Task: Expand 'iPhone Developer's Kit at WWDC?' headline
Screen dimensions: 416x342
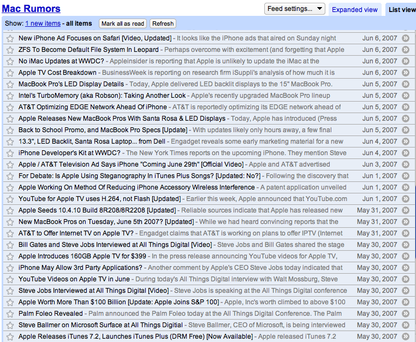Action: (x=69, y=153)
